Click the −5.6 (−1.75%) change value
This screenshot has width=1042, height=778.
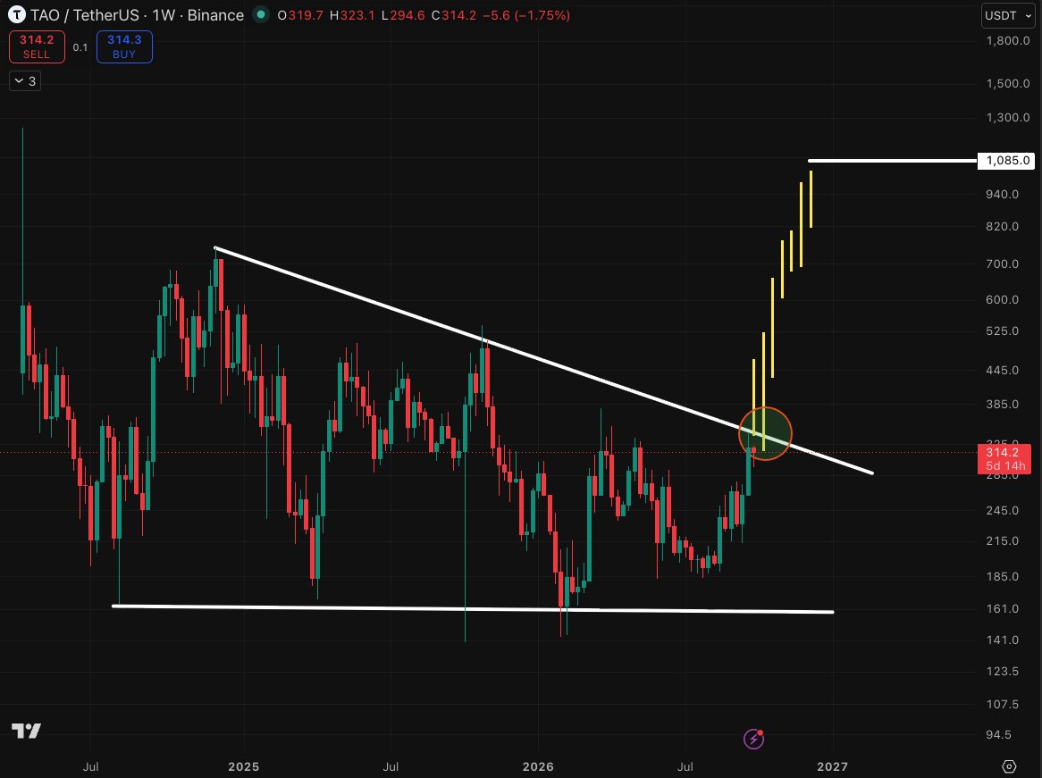525,14
